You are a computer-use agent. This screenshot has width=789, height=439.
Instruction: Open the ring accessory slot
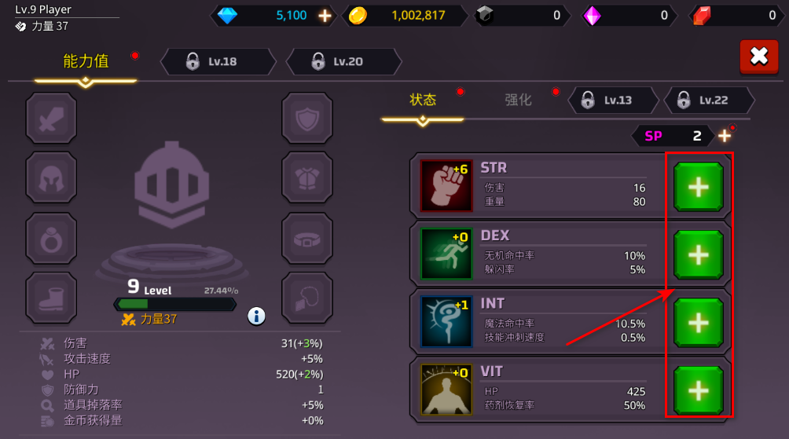[x=51, y=239]
